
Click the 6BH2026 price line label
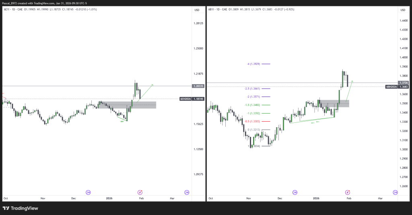(x=391, y=87)
